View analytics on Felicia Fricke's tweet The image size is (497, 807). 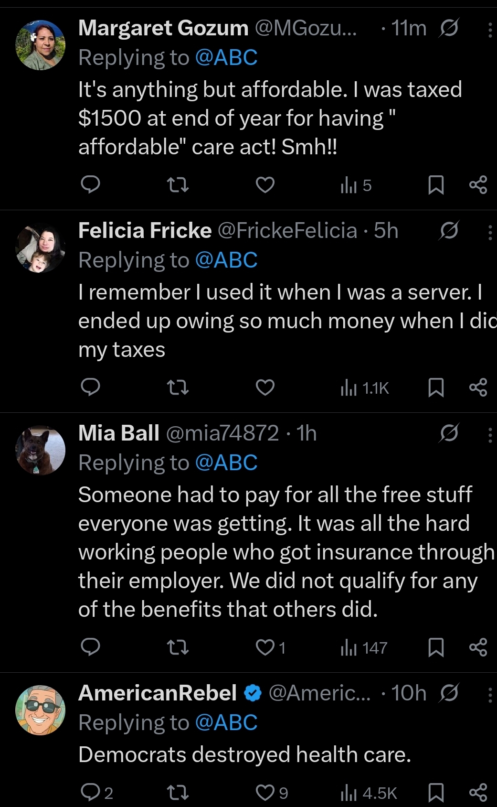(365, 387)
